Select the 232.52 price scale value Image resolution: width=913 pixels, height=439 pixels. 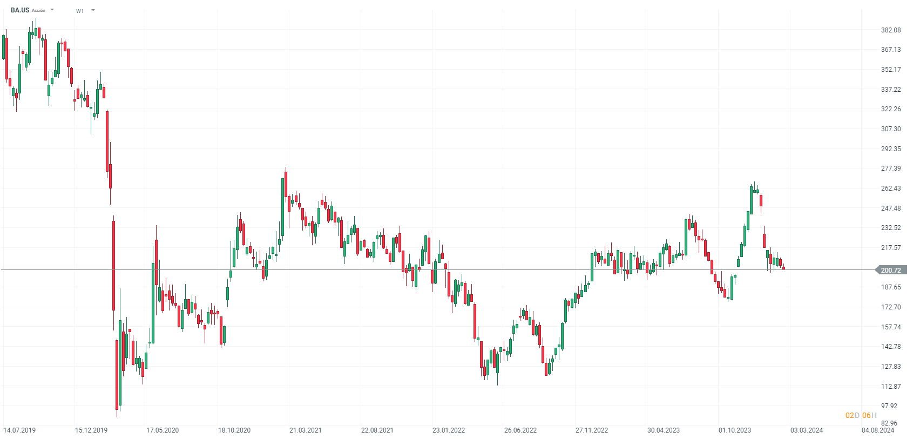coord(891,228)
